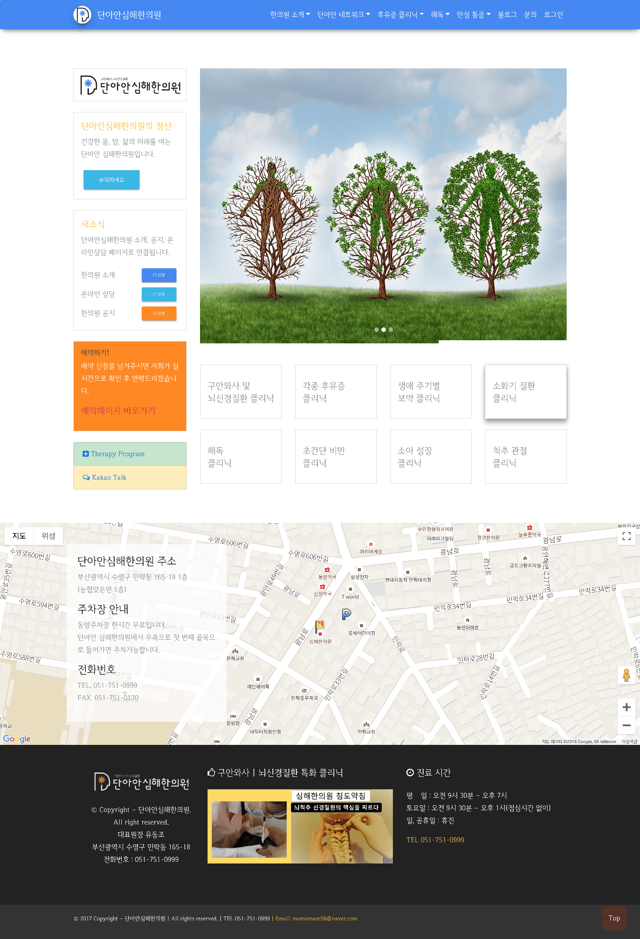The width and height of the screenshot is (640, 939).
Task: Click the orange TEL 051-751-0999 link
Action: point(435,840)
